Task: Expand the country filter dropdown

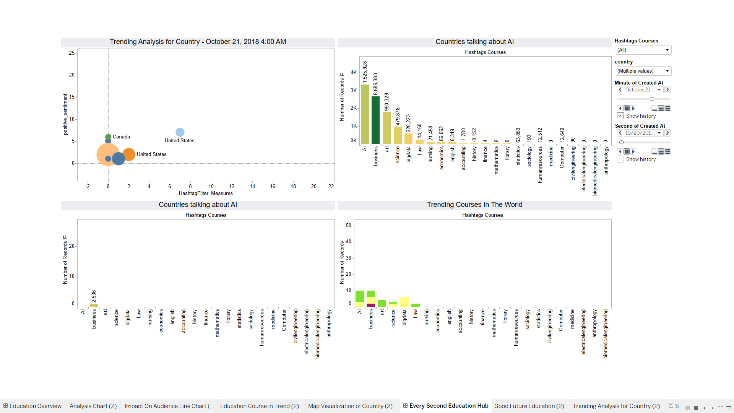Action: [667, 71]
